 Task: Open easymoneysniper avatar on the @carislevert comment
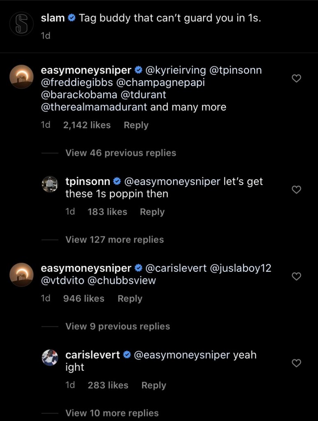(x=21, y=275)
